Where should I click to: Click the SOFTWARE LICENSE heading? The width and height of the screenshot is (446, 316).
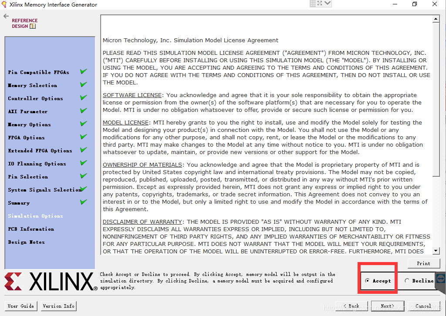(132, 95)
